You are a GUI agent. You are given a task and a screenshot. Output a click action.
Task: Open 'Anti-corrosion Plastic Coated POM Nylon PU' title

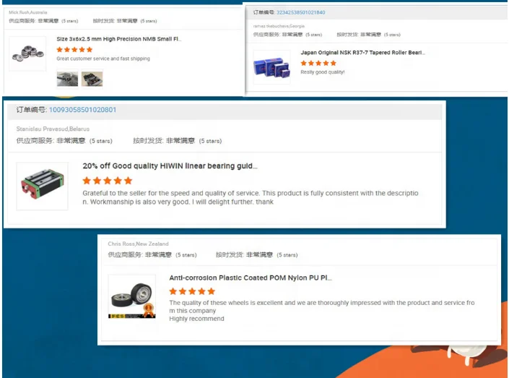(251, 278)
